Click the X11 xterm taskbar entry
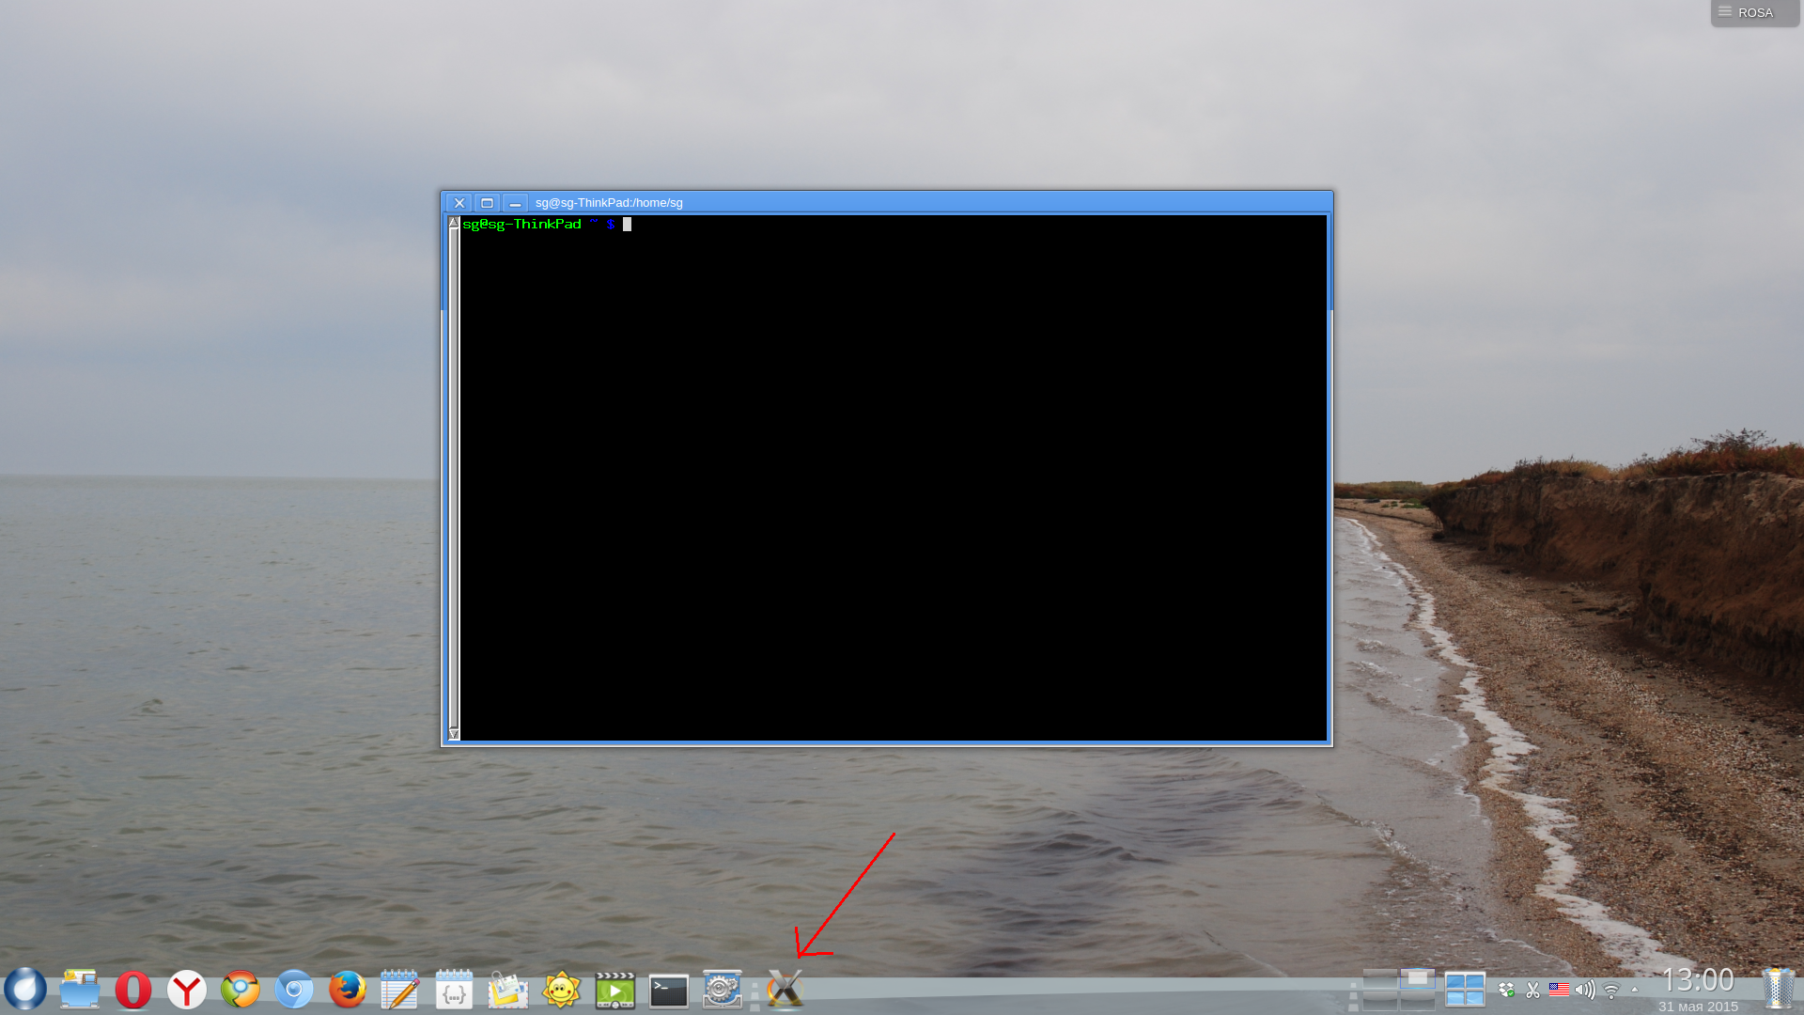This screenshot has height=1015, width=1804. coord(785,990)
